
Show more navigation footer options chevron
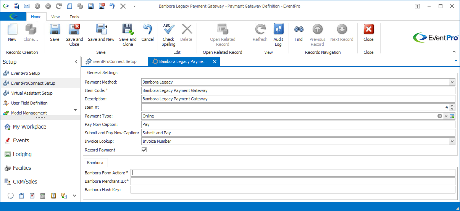pyautogui.click(x=75, y=196)
